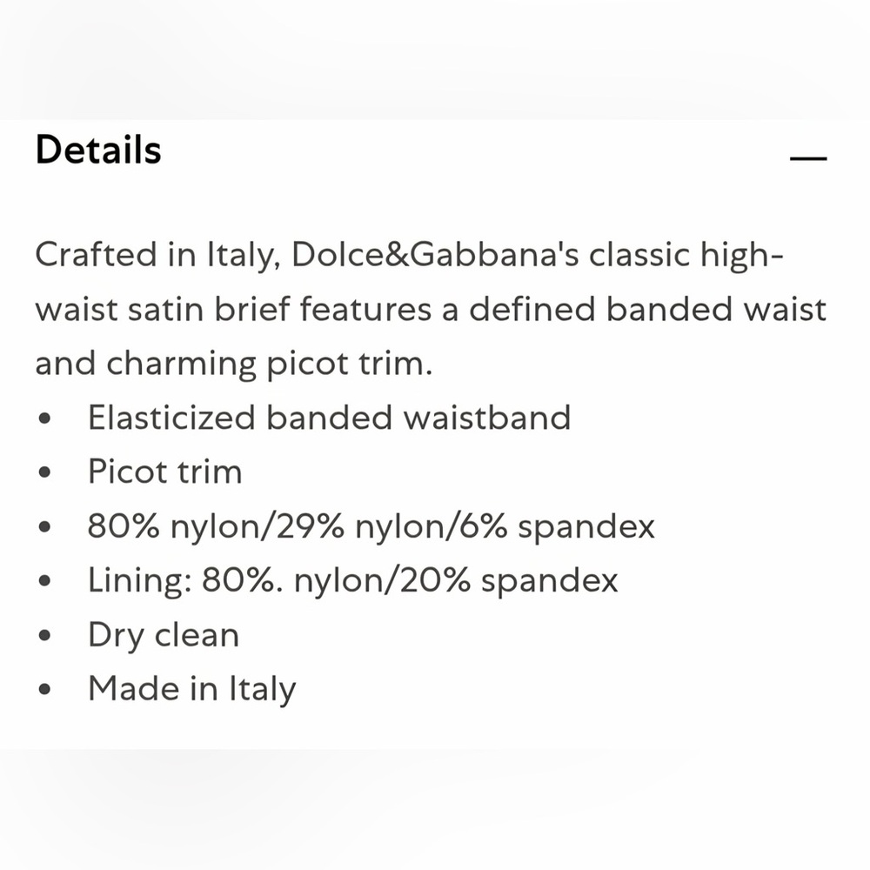Screen dimensions: 870x870
Task: Click the Details heading
Action: (x=98, y=150)
